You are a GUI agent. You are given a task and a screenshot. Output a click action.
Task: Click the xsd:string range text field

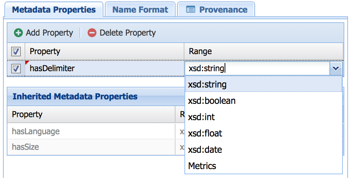(257, 68)
